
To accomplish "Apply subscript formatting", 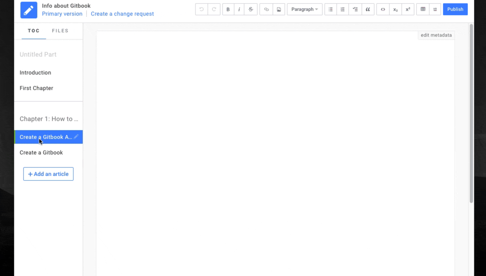I will pyautogui.click(x=395, y=9).
